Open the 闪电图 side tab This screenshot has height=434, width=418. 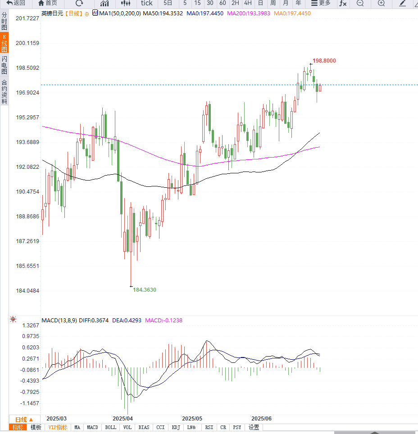(x=4, y=65)
